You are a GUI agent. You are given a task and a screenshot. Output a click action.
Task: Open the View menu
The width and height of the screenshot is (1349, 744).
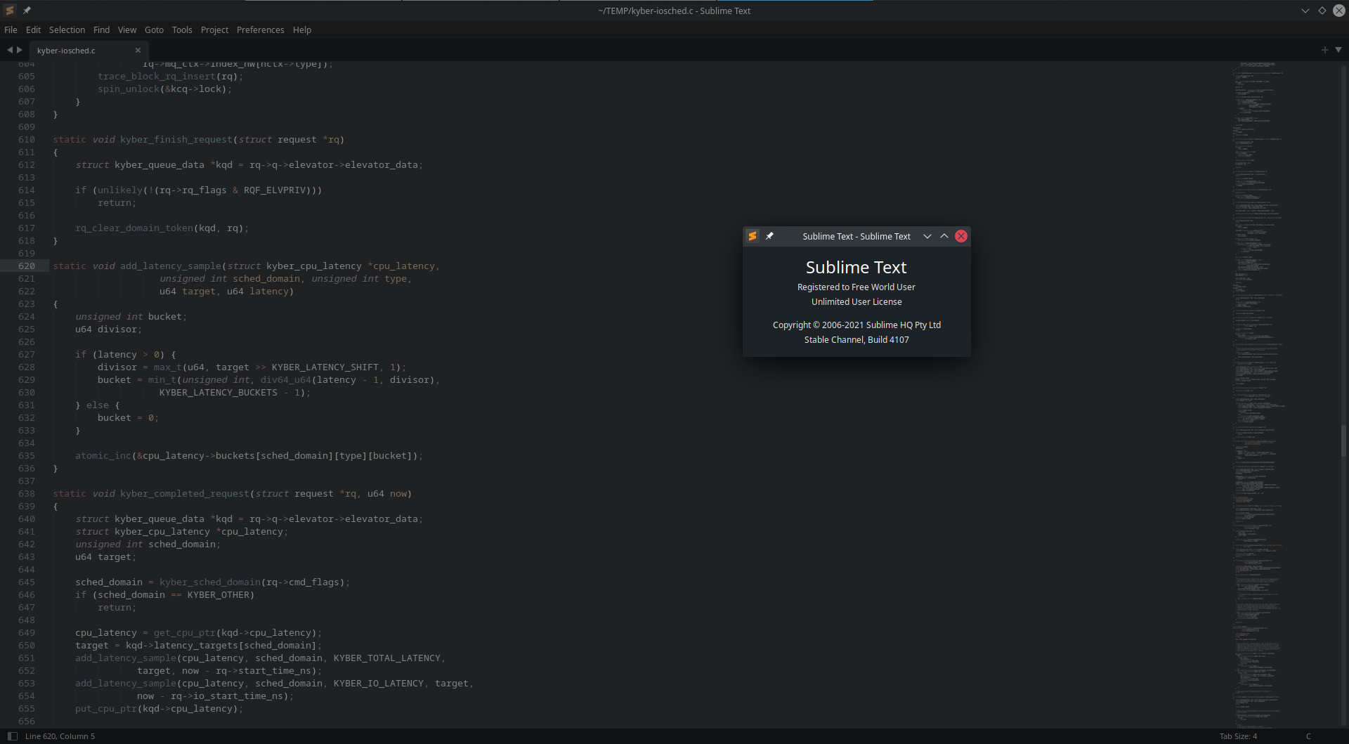127,30
